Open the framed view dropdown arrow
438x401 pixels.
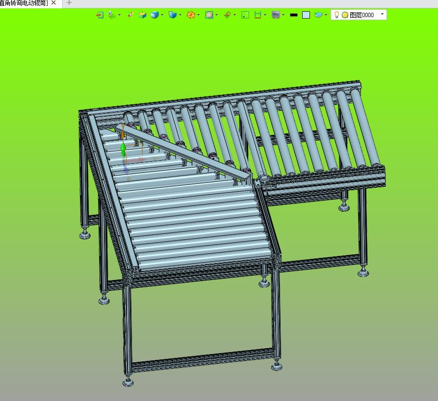tap(216, 15)
